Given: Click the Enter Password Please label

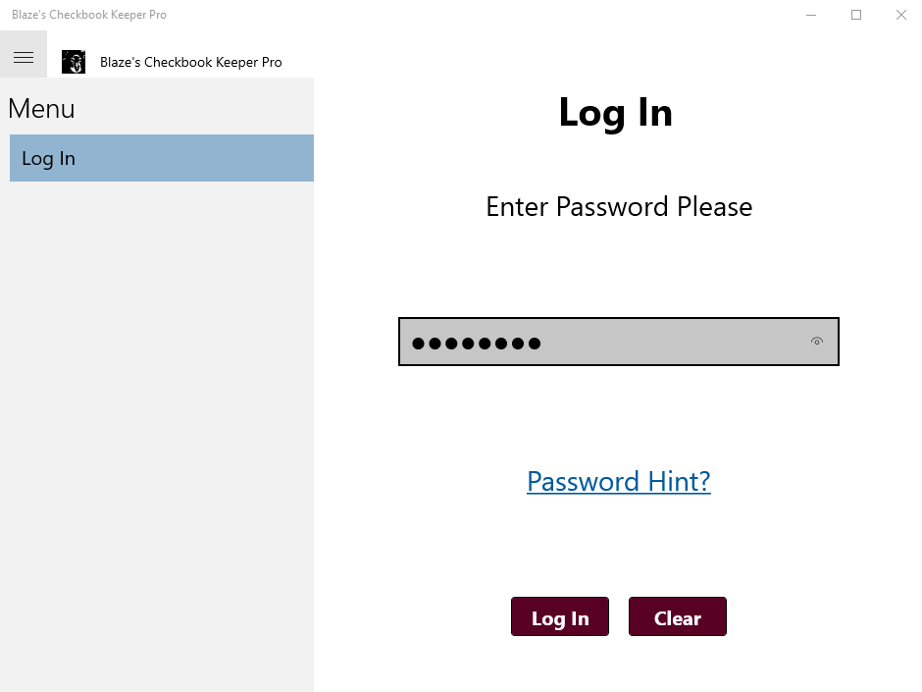Looking at the screenshot, I should (x=619, y=207).
